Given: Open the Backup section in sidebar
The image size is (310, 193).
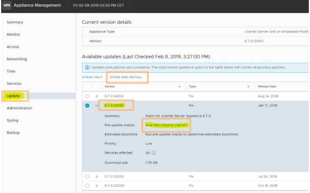Looking at the screenshot, I should pyautogui.click(x=13, y=132).
